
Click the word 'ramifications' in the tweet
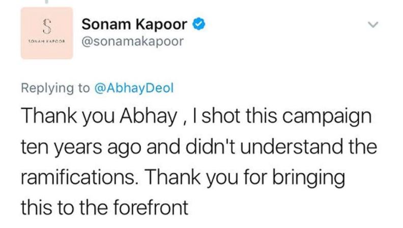coord(77,177)
